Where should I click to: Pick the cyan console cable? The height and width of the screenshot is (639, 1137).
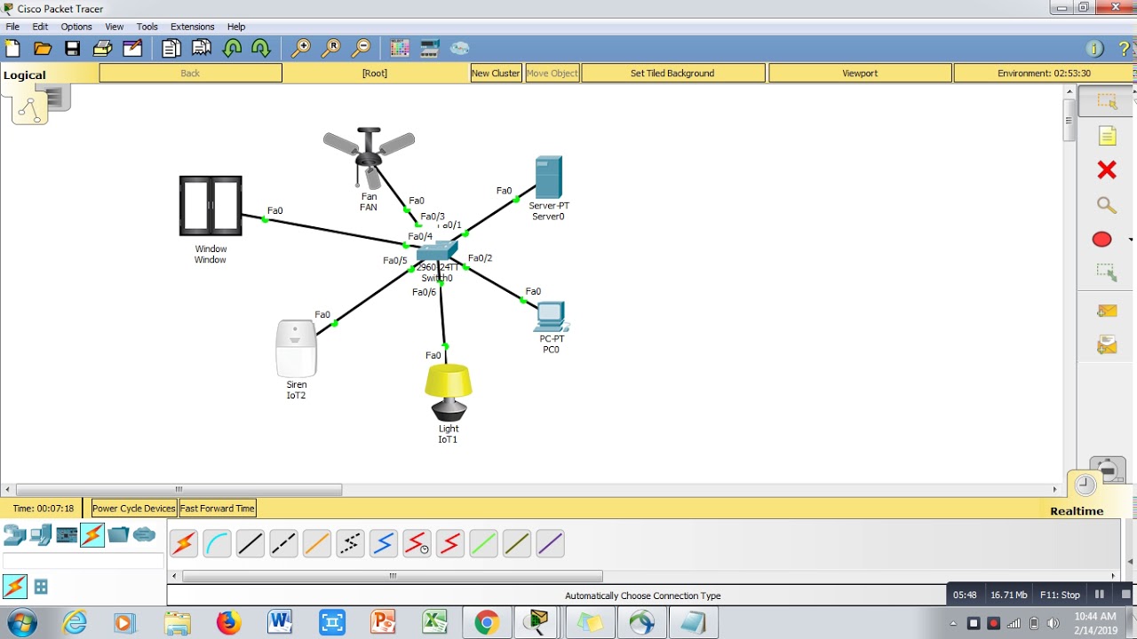[217, 543]
